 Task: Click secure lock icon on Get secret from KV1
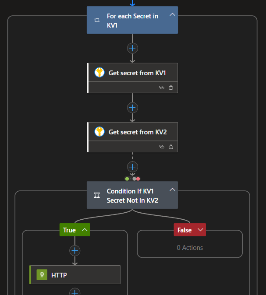pyautogui.click(x=170, y=88)
